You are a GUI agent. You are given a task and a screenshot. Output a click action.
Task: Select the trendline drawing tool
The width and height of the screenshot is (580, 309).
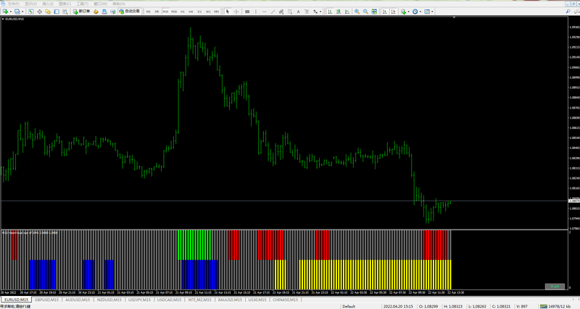273,12
